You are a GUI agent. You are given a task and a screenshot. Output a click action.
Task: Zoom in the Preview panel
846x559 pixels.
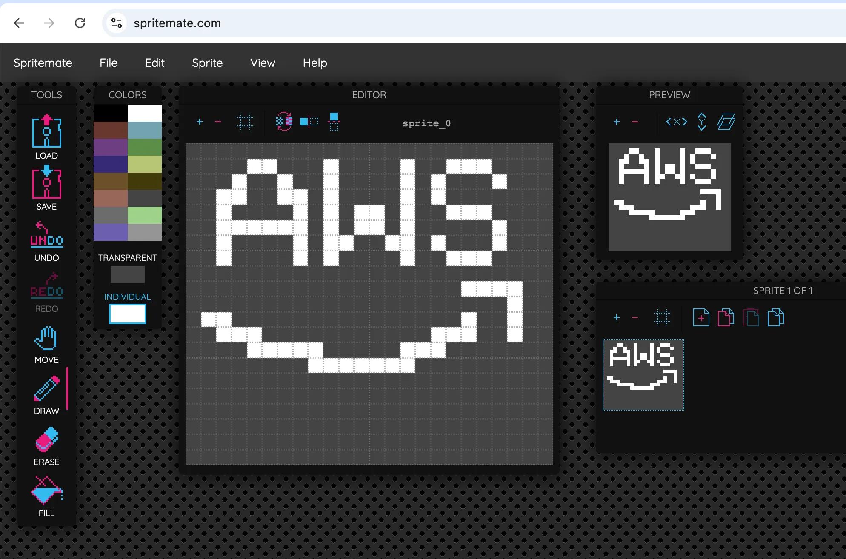pyautogui.click(x=616, y=122)
